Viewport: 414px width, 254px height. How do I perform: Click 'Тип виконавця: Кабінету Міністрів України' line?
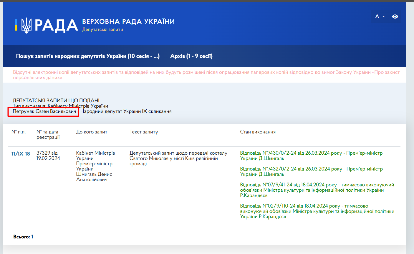[x=60, y=106]
